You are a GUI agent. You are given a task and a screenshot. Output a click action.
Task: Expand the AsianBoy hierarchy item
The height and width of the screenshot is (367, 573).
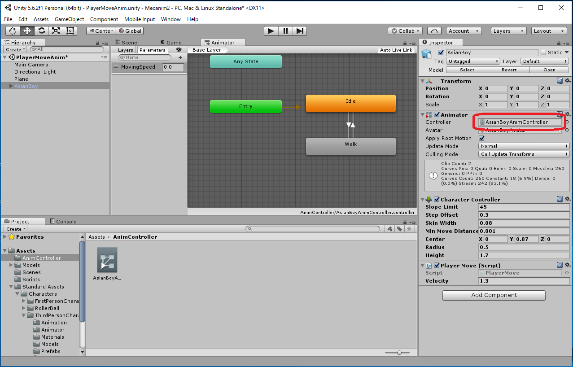click(x=11, y=86)
